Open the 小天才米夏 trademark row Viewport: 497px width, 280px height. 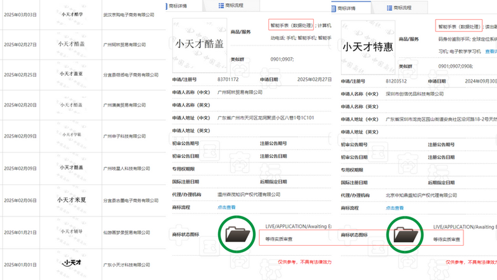click(70, 200)
